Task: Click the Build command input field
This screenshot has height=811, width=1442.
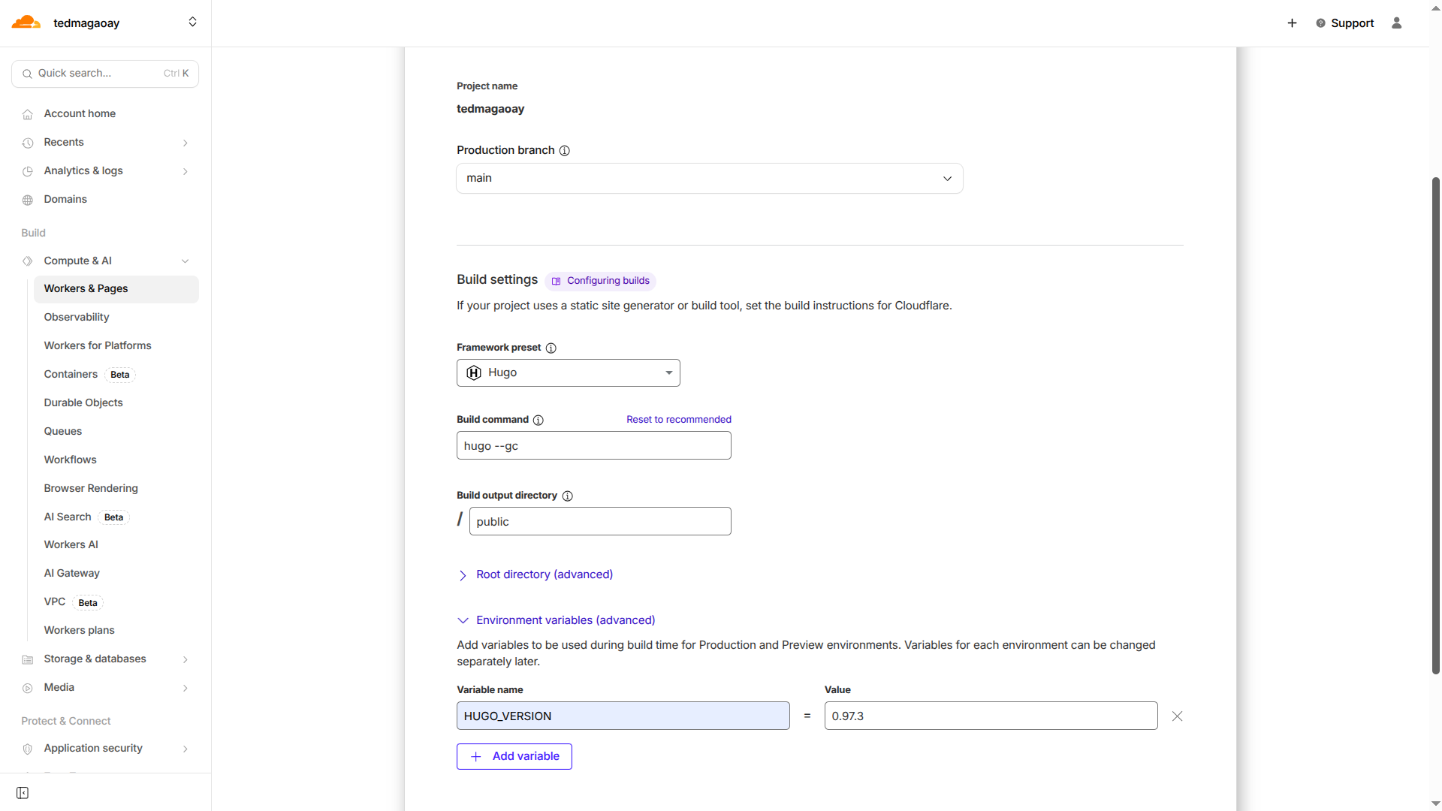Action: [x=593, y=446]
